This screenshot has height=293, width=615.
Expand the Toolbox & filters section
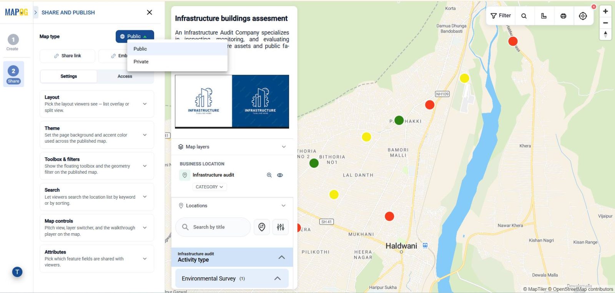97,166
